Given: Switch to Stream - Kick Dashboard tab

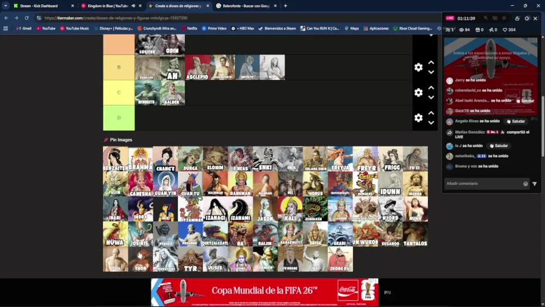Looking at the screenshot, I should 43,6.
